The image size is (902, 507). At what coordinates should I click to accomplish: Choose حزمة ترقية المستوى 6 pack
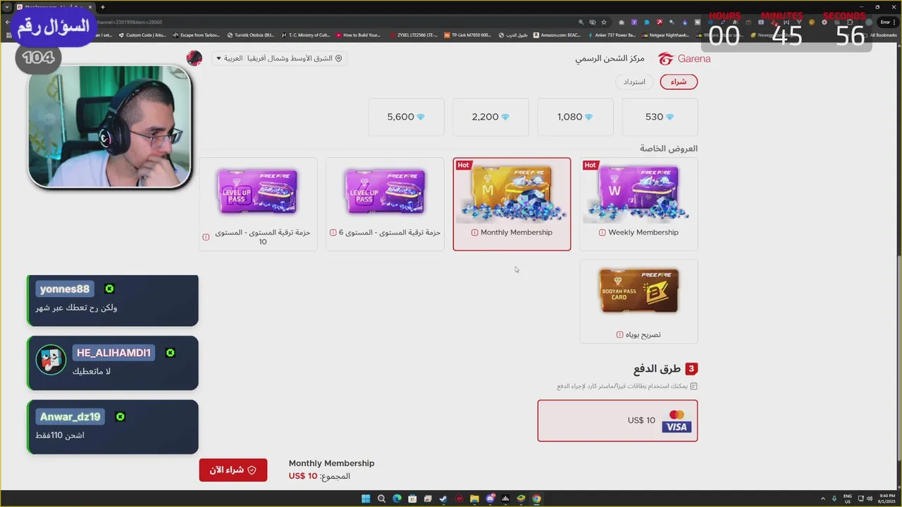(385, 204)
